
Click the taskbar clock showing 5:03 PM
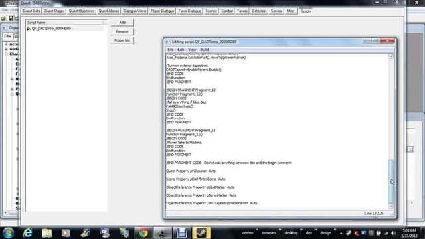[409, 233]
